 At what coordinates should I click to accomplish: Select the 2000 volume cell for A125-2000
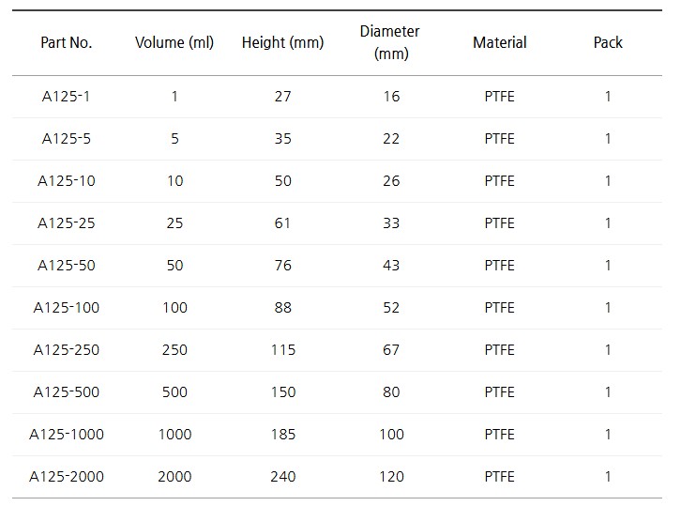coord(174,476)
